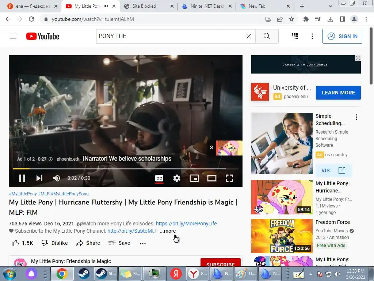
Task: Click ad info icon in player overlay
Action: [x=50, y=159]
